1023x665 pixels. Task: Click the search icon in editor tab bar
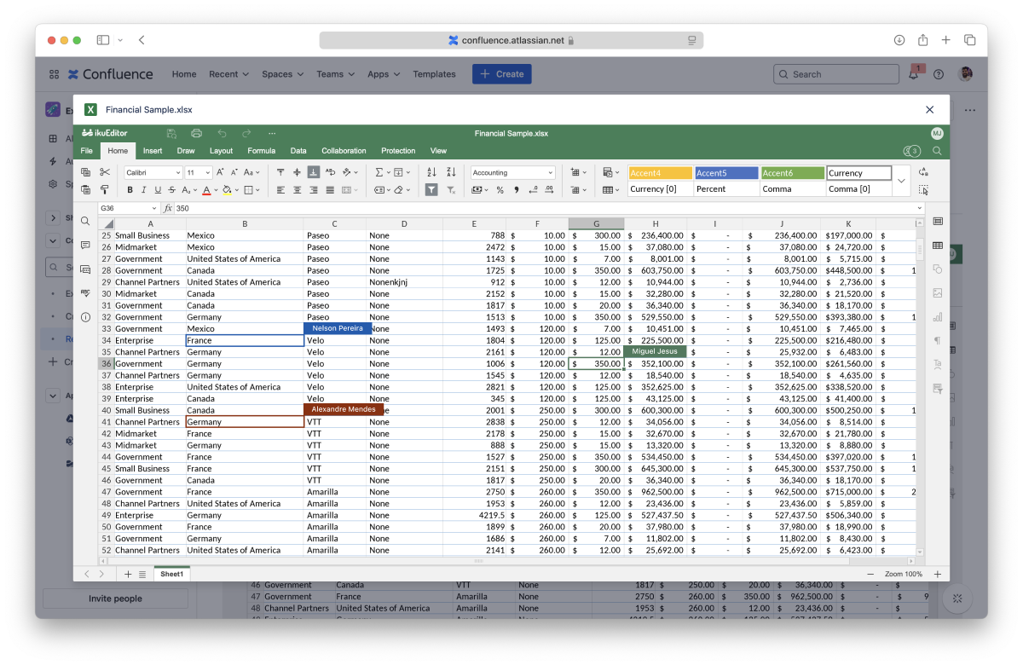pos(937,151)
